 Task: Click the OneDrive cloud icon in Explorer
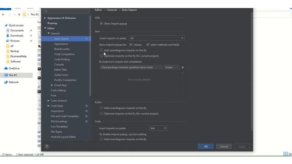coord(6,68)
